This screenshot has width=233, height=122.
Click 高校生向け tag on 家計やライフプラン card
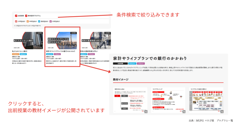click(x=50, y=54)
